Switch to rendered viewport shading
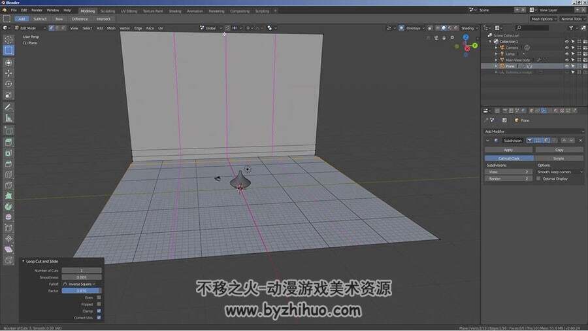The width and height of the screenshot is (588, 331). coord(456,28)
